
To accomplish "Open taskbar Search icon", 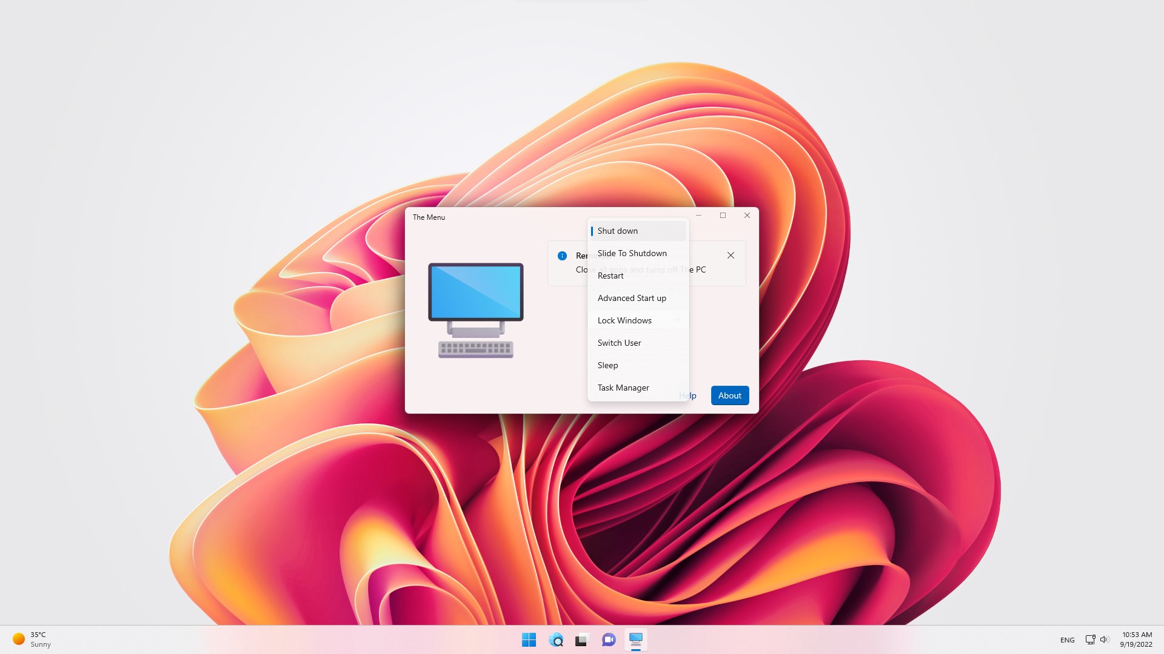I will [x=555, y=639].
